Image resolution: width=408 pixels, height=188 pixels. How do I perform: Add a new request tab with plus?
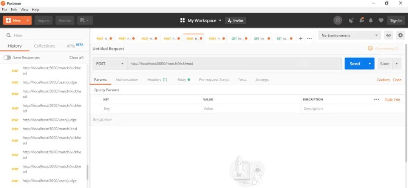click(301, 39)
